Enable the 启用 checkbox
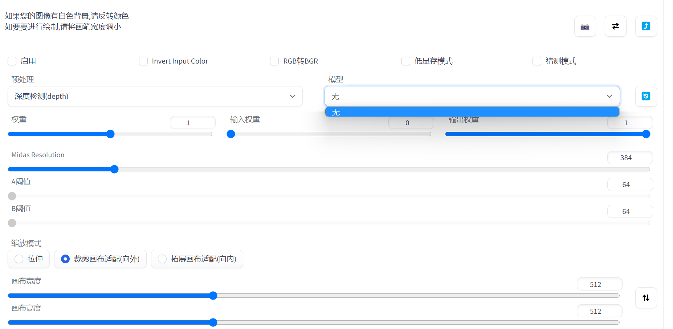Image resolution: width=673 pixels, height=329 pixels. (x=12, y=61)
